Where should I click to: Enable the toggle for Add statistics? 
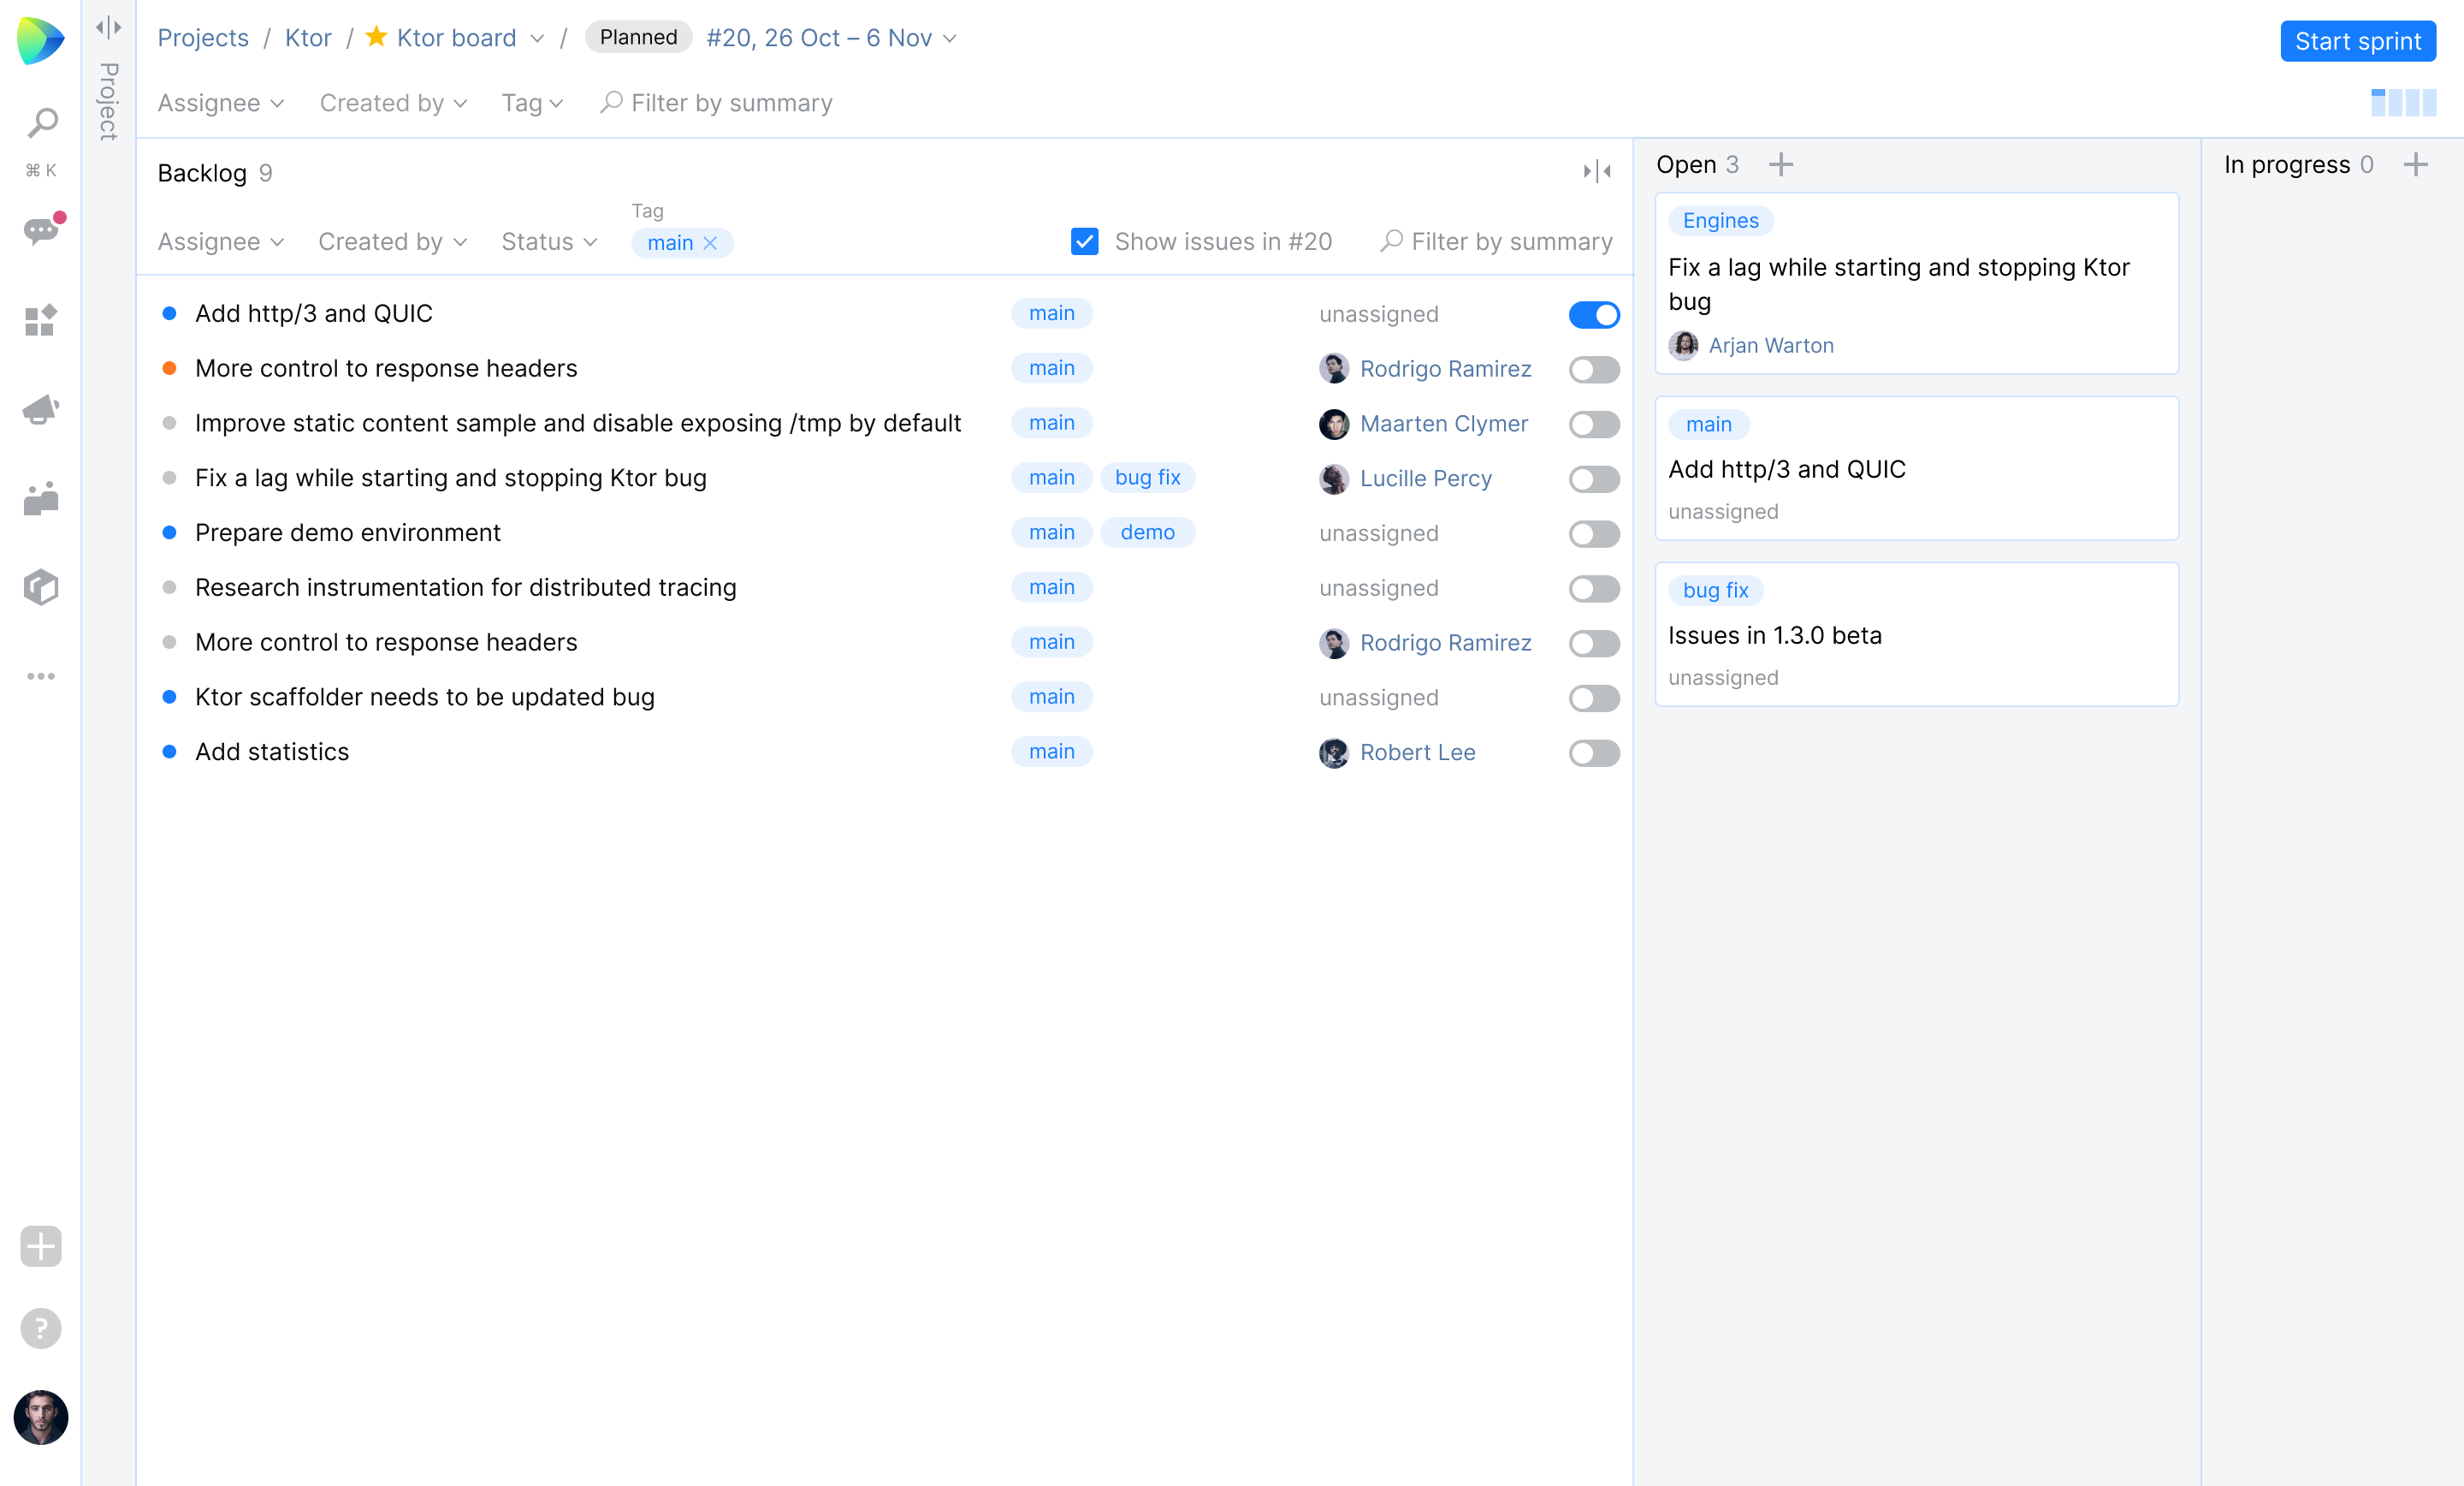(1594, 752)
